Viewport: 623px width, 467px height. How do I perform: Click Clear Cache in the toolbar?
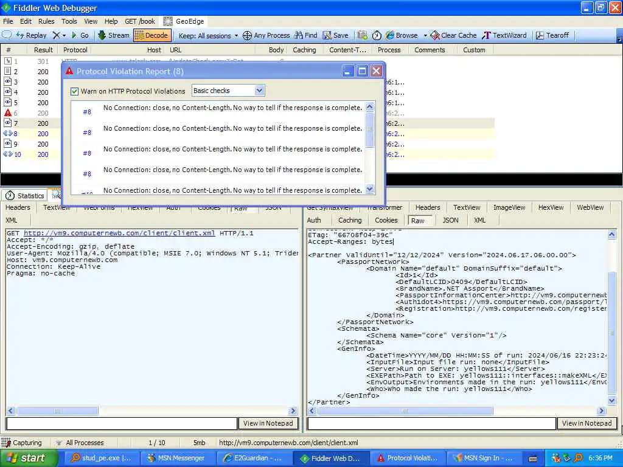(x=453, y=35)
